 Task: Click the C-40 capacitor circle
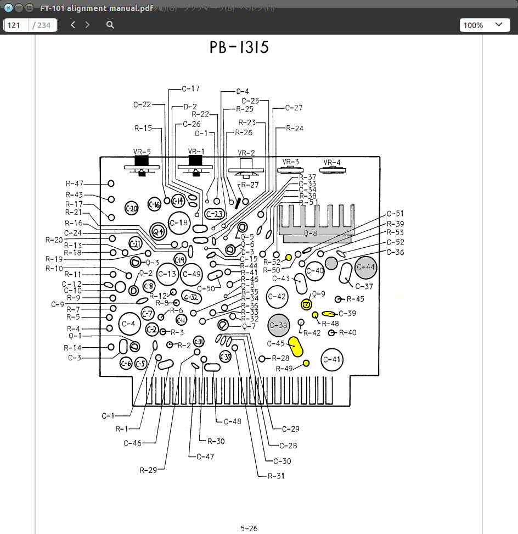(315, 271)
